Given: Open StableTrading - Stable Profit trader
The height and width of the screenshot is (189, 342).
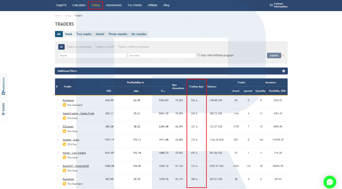Looking at the screenshot, I should (x=79, y=113).
